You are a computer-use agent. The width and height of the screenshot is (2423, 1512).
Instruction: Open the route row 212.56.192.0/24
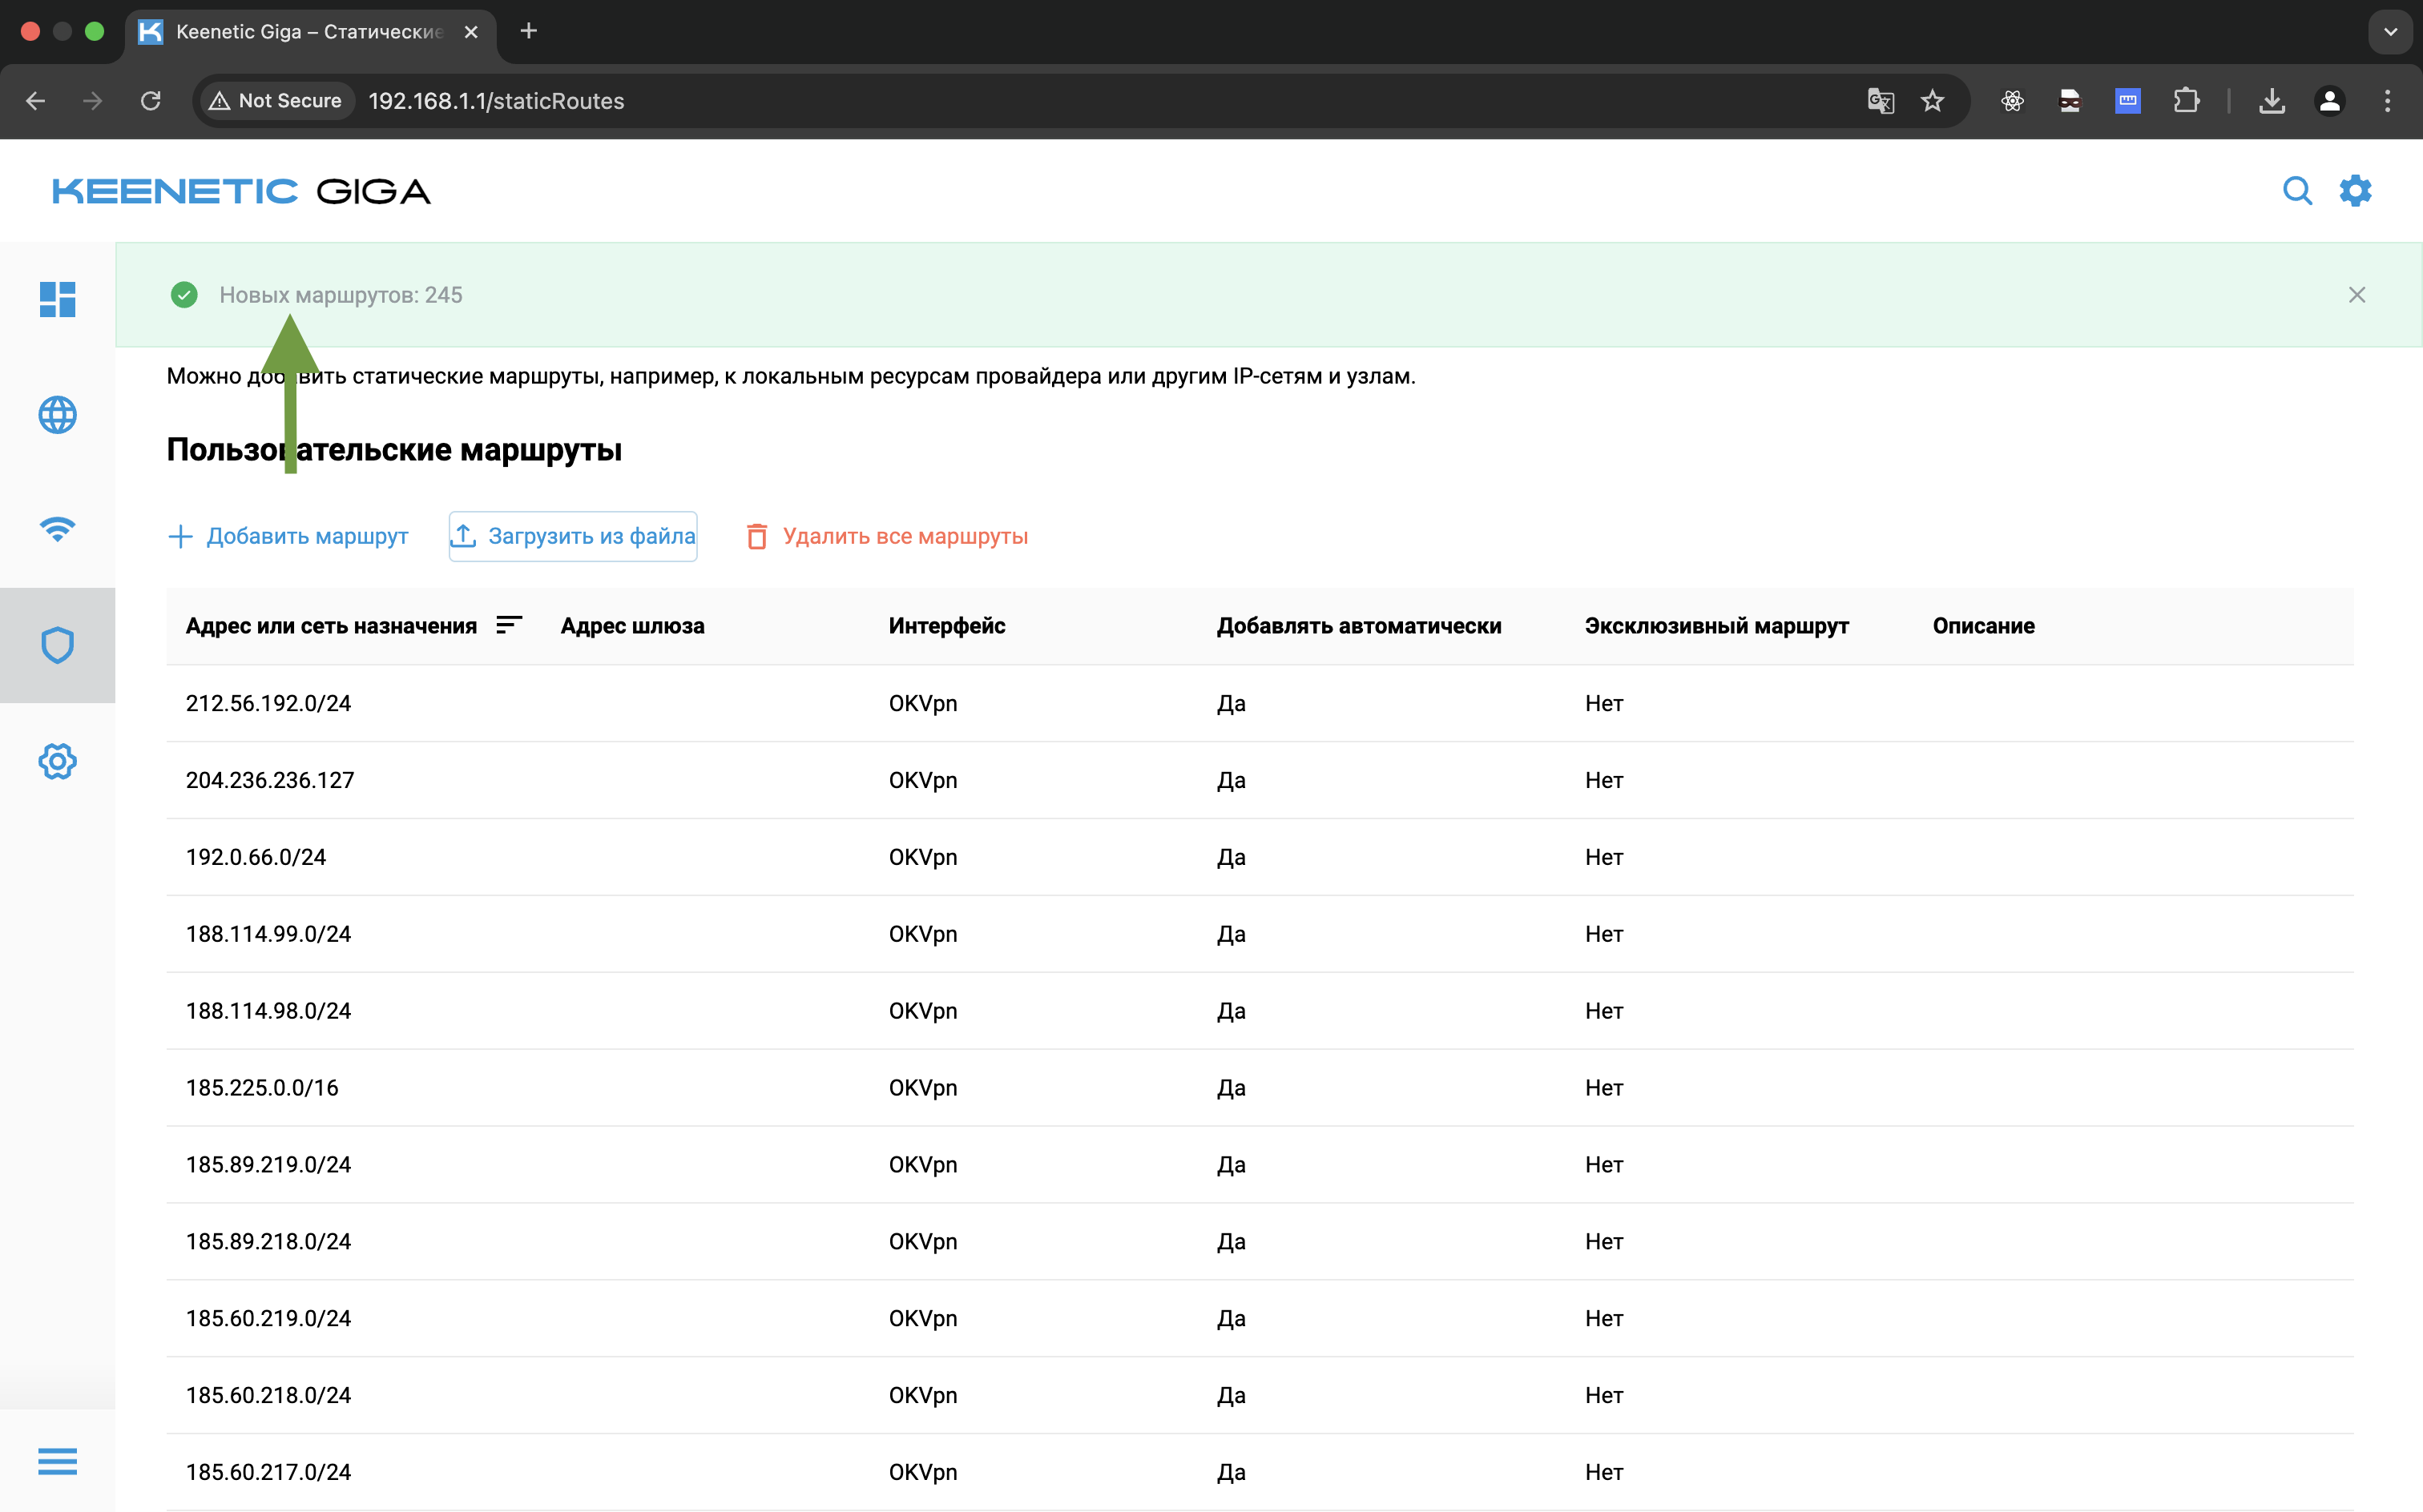click(x=268, y=703)
